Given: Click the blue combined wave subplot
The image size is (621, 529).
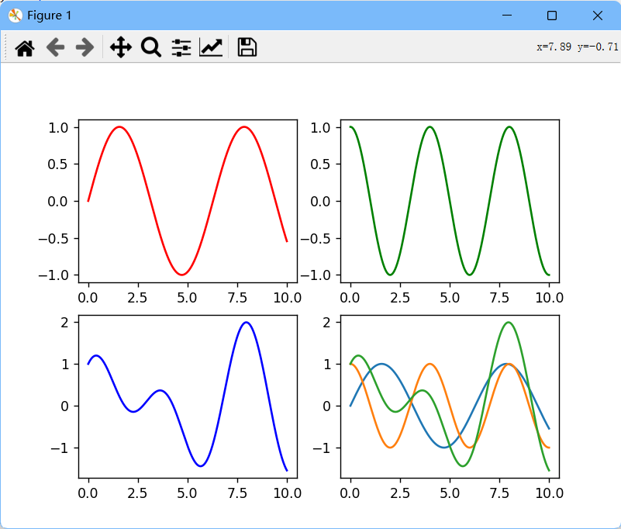Looking at the screenshot, I should click(x=188, y=396).
